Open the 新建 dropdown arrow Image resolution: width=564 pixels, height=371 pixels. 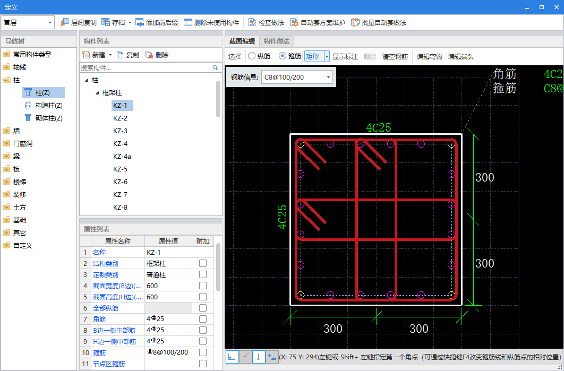tap(110, 55)
